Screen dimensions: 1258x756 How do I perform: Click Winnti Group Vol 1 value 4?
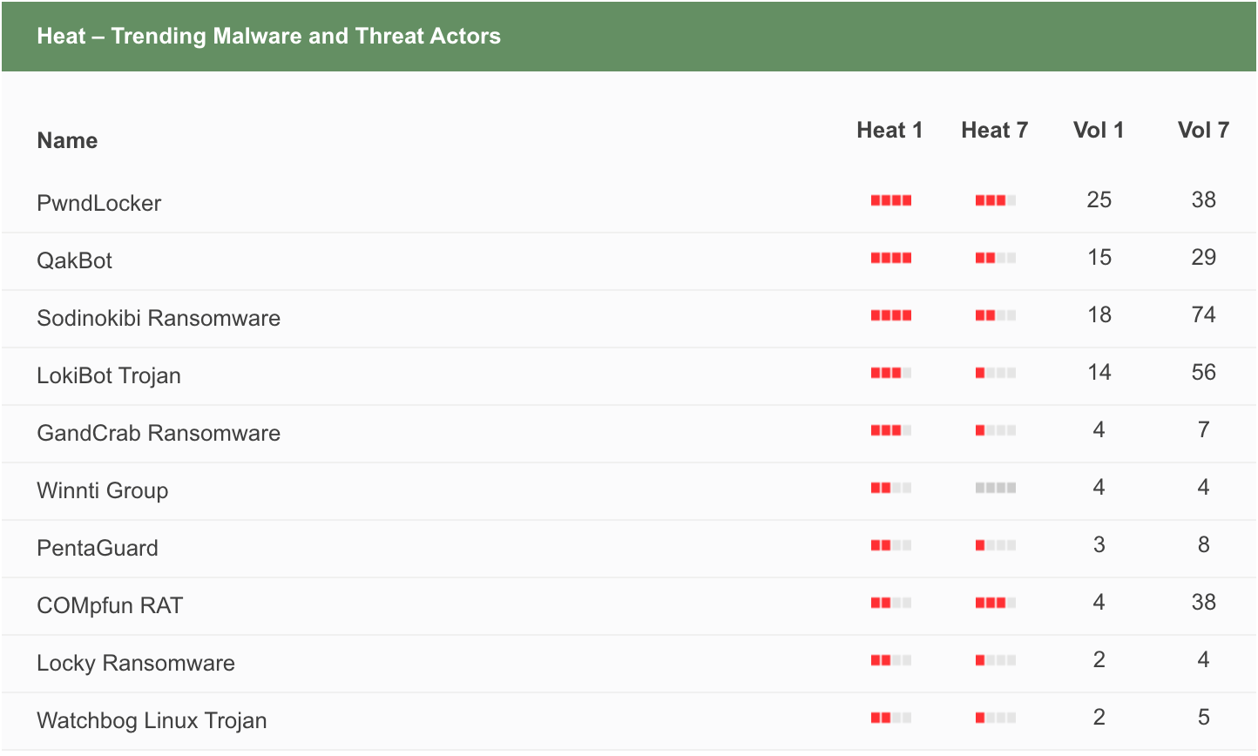[1099, 487]
